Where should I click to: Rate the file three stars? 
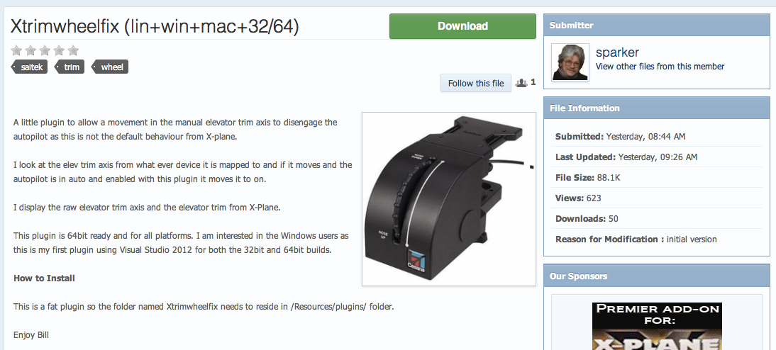pos(45,50)
